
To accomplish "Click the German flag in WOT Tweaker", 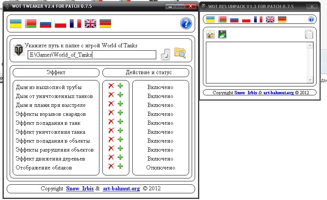I will [x=105, y=24].
